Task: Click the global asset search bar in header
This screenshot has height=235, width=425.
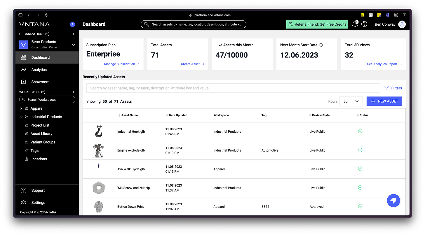Action: coord(193,24)
